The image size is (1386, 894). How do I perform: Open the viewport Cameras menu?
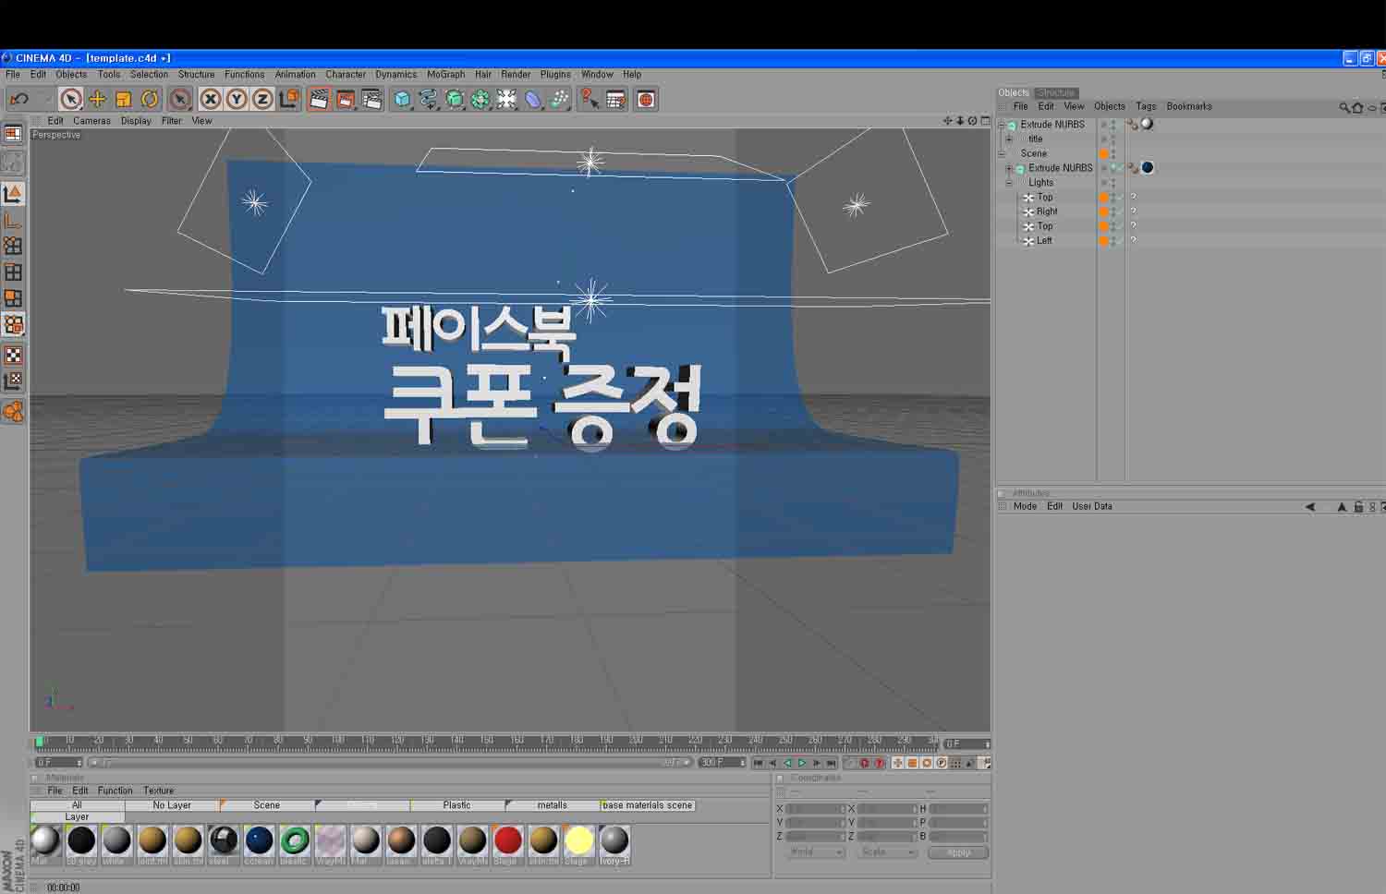[x=91, y=121]
